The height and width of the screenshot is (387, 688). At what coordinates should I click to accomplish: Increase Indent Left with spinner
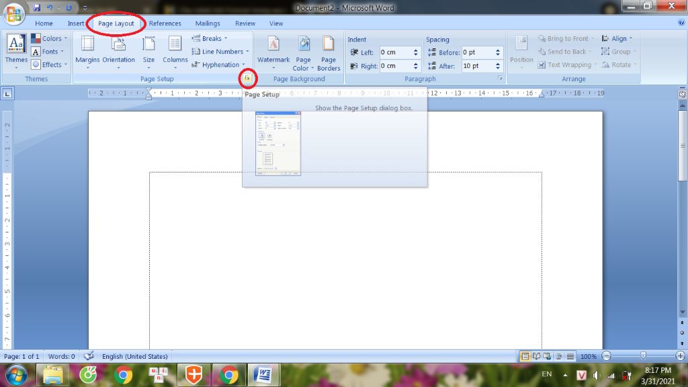pos(415,50)
